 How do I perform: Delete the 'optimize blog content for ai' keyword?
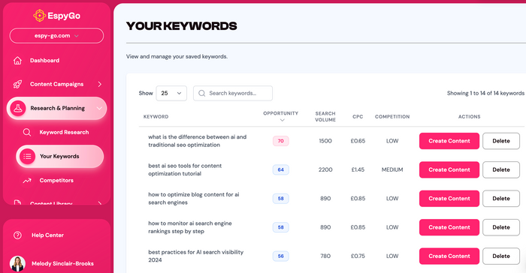[x=501, y=199]
